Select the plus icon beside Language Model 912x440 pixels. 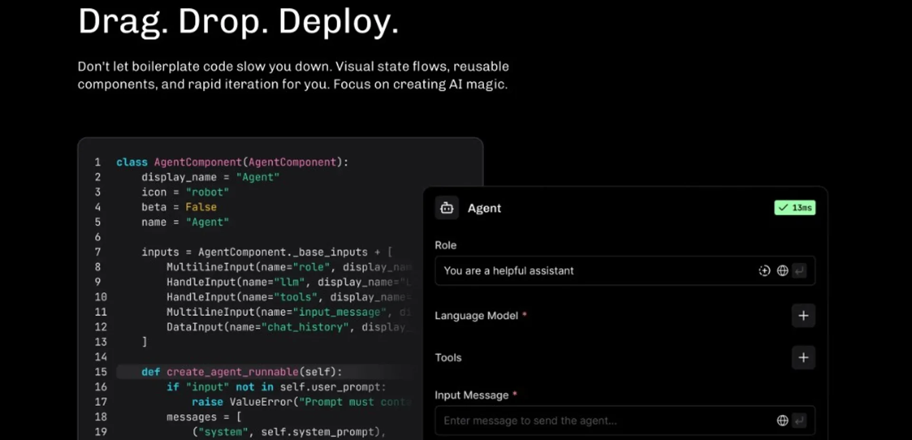click(x=803, y=316)
